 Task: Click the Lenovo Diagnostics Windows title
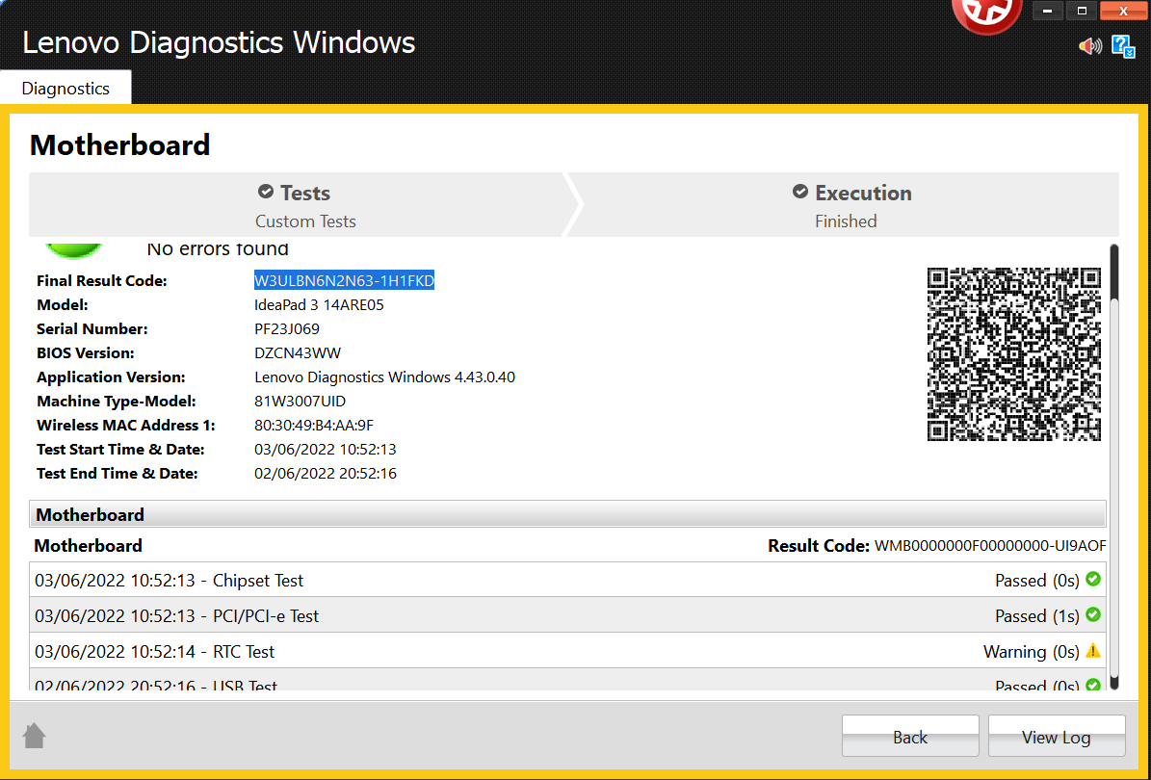[219, 42]
